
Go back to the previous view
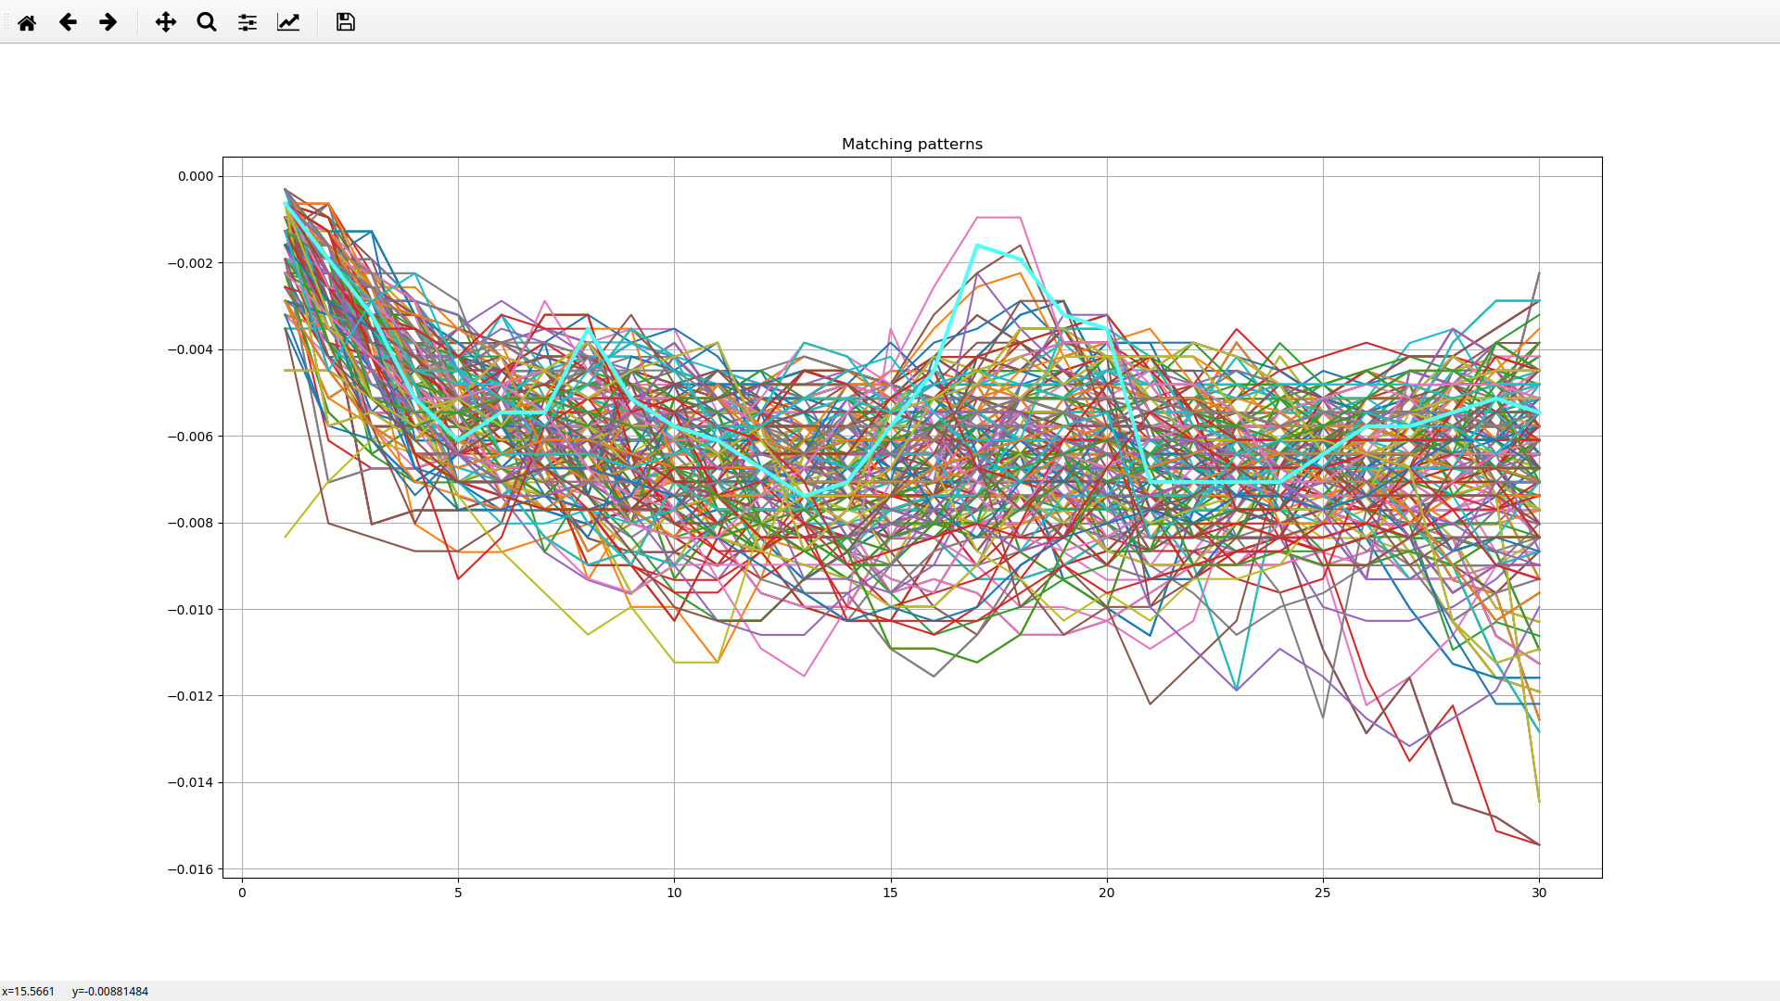tap(68, 22)
